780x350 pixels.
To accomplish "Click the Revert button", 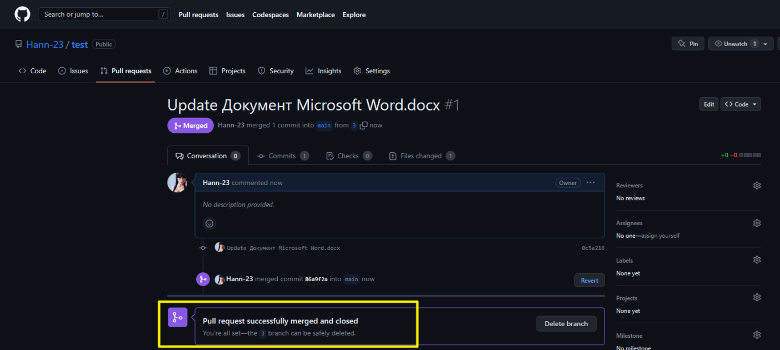I will pyautogui.click(x=589, y=281).
